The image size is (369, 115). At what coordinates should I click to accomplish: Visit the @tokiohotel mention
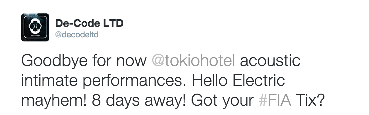click(x=194, y=61)
